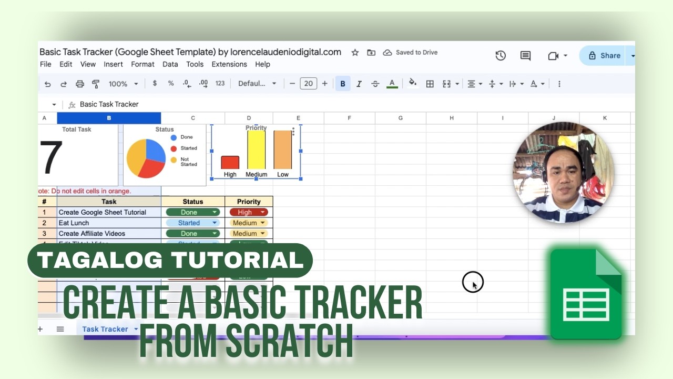Open the fill color bucket
Screen dimensions: 673x379
point(413,83)
